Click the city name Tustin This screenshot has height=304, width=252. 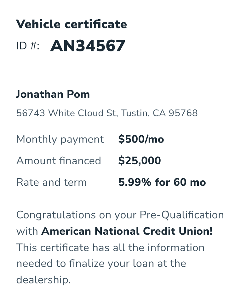point(134,113)
